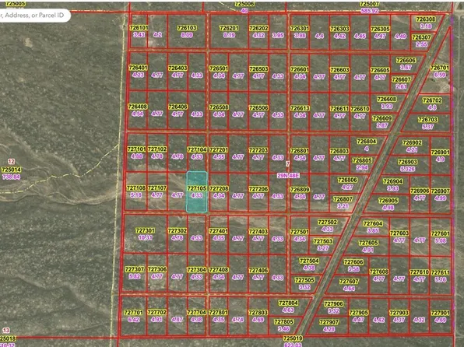Select parcel label 726803
This screenshot has height=347, width=464.
[339, 151]
